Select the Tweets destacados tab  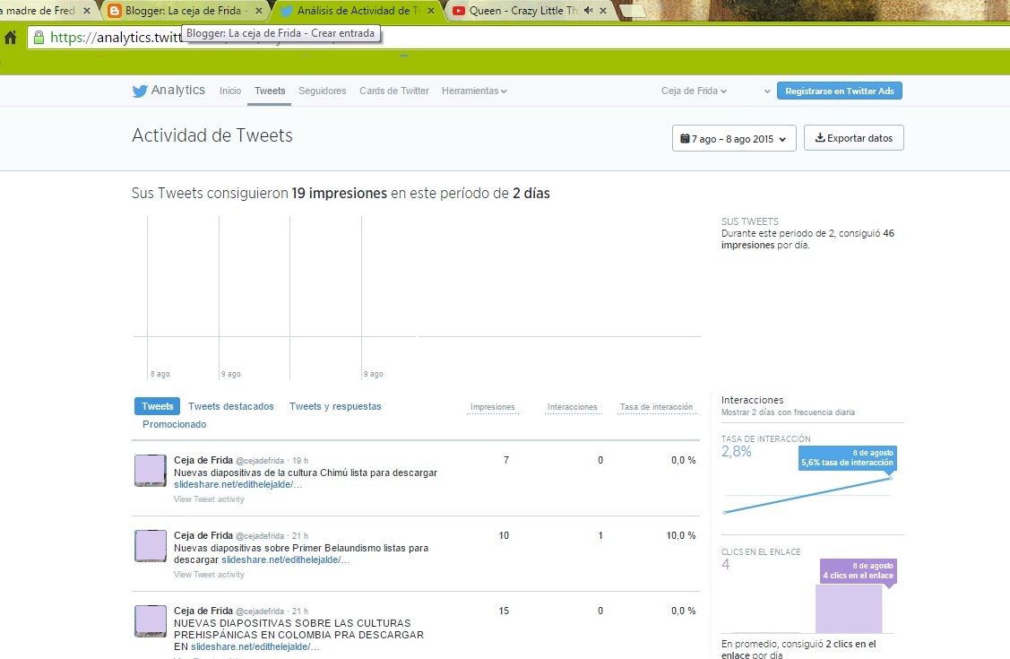[x=230, y=406]
